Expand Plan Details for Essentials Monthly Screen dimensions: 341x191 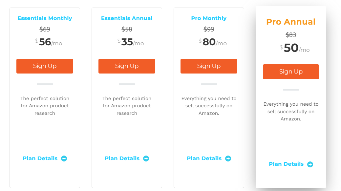[x=40, y=159]
